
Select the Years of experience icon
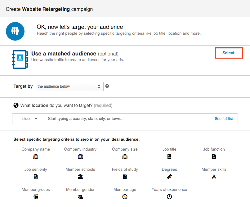169,197
